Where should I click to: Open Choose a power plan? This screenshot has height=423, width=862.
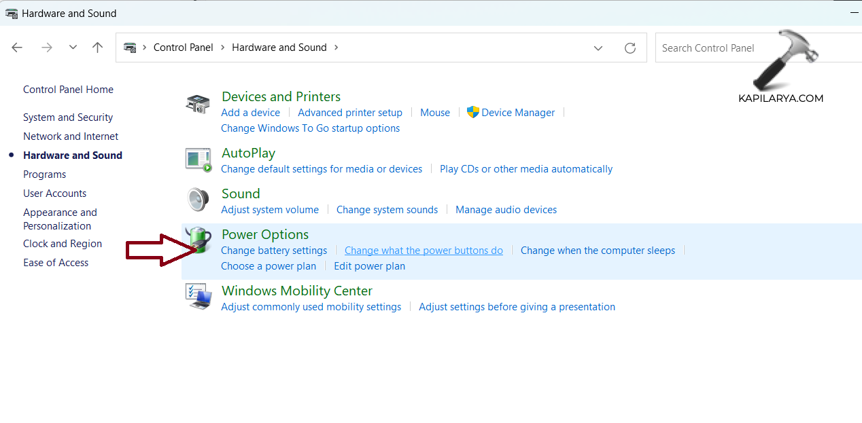269,266
